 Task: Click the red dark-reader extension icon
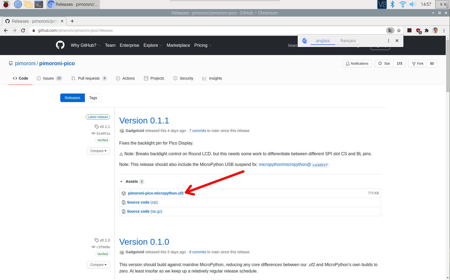pyautogui.click(x=410, y=30)
